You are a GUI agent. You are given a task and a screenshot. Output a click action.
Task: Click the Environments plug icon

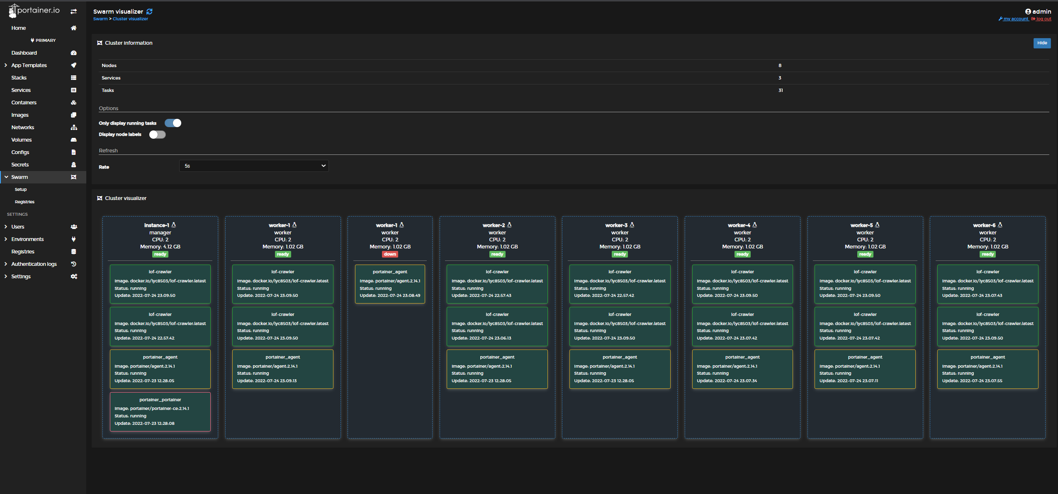pyautogui.click(x=73, y=239)
